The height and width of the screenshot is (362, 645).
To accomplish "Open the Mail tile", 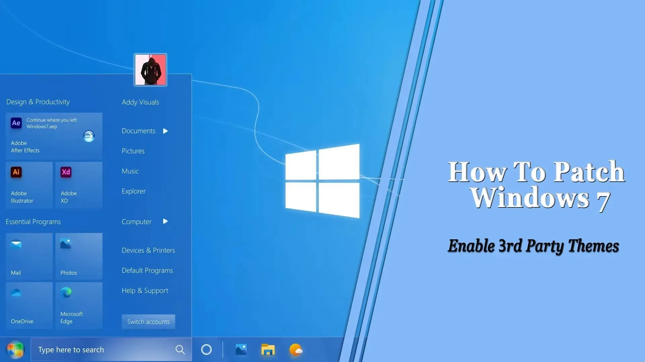I will click(x=29, y=256).
